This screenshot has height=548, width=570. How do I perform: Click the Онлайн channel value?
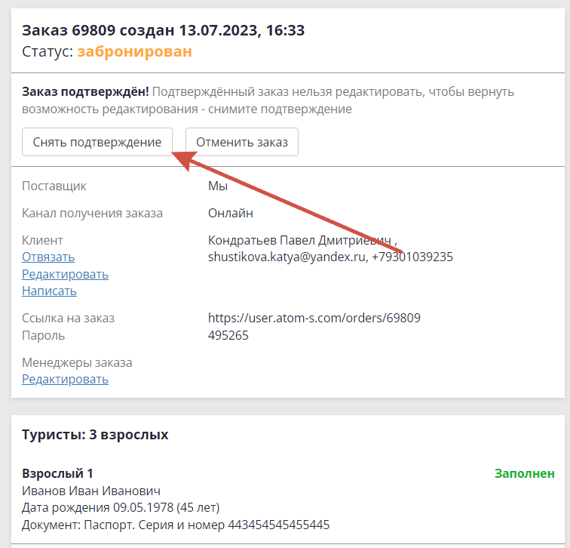231,213
